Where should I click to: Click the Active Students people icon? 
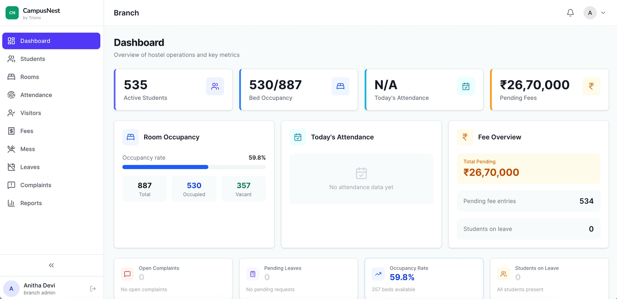215,86
